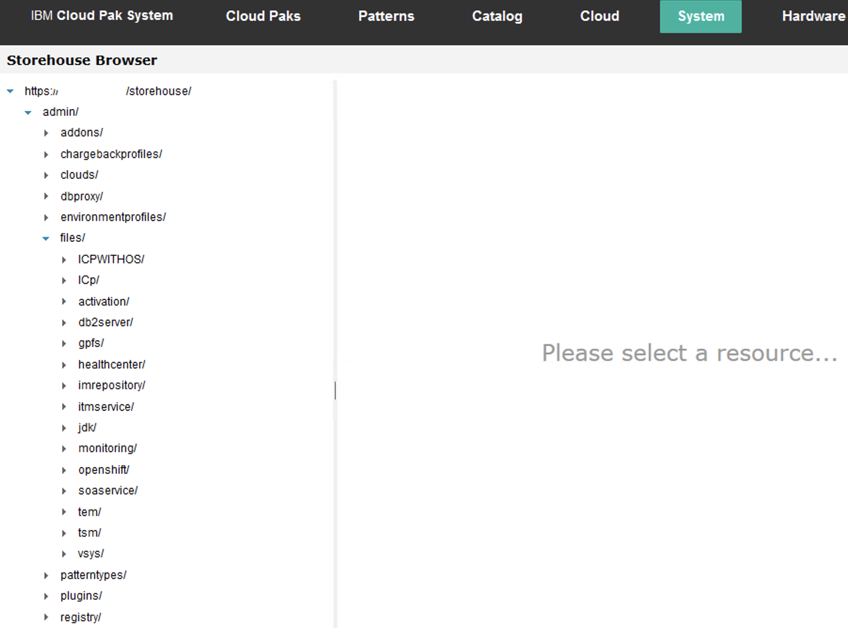This screenshot has width=848, height=628.
Task: Select the dbproxy/ tree item
Action: [x=82, y=196]
